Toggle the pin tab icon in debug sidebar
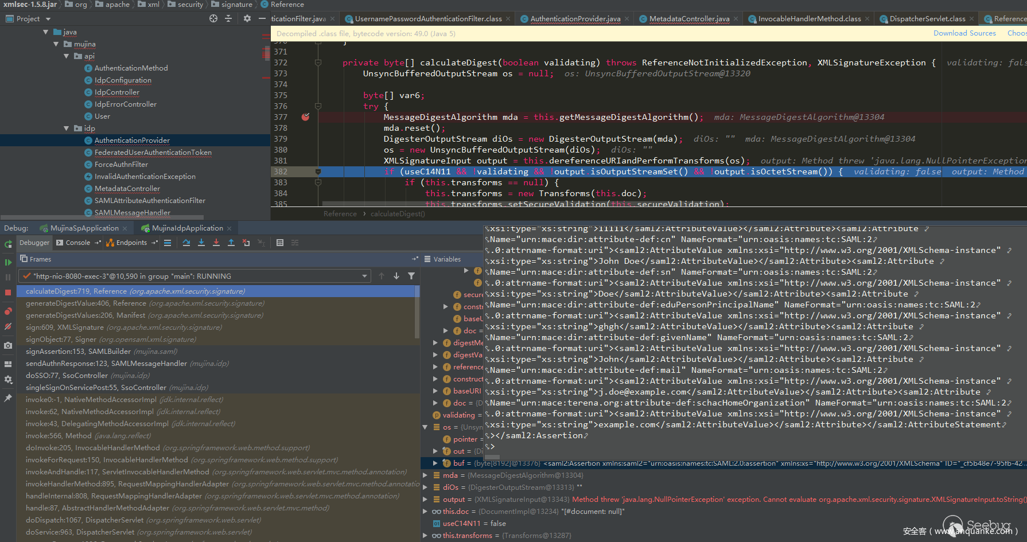Image resolution: width=1027 pixels, height=542 pixels. click(x=8, y=397)
